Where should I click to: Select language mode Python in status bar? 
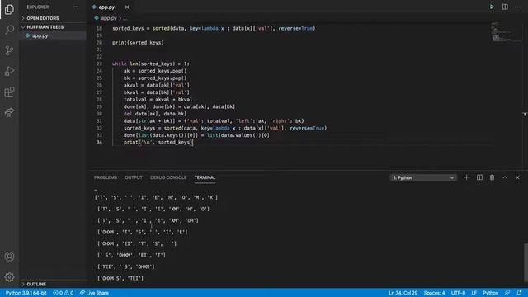pos(490,293)
